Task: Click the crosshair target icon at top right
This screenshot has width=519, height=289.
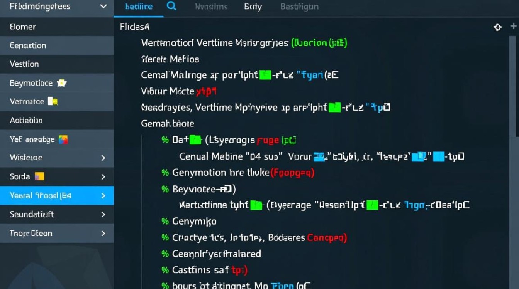Action: click(498, 27)
